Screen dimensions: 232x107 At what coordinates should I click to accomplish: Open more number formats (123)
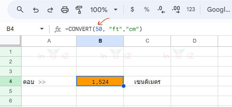[x=191, y=10]
